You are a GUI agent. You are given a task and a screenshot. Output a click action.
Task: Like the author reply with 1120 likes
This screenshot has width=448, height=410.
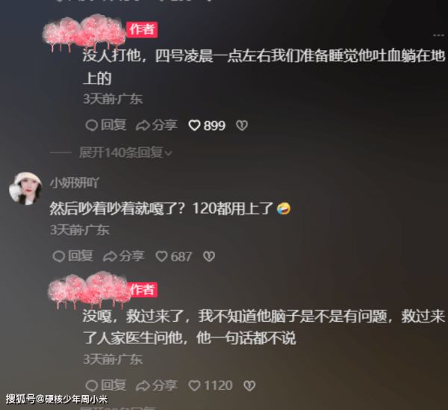[194, 385]
